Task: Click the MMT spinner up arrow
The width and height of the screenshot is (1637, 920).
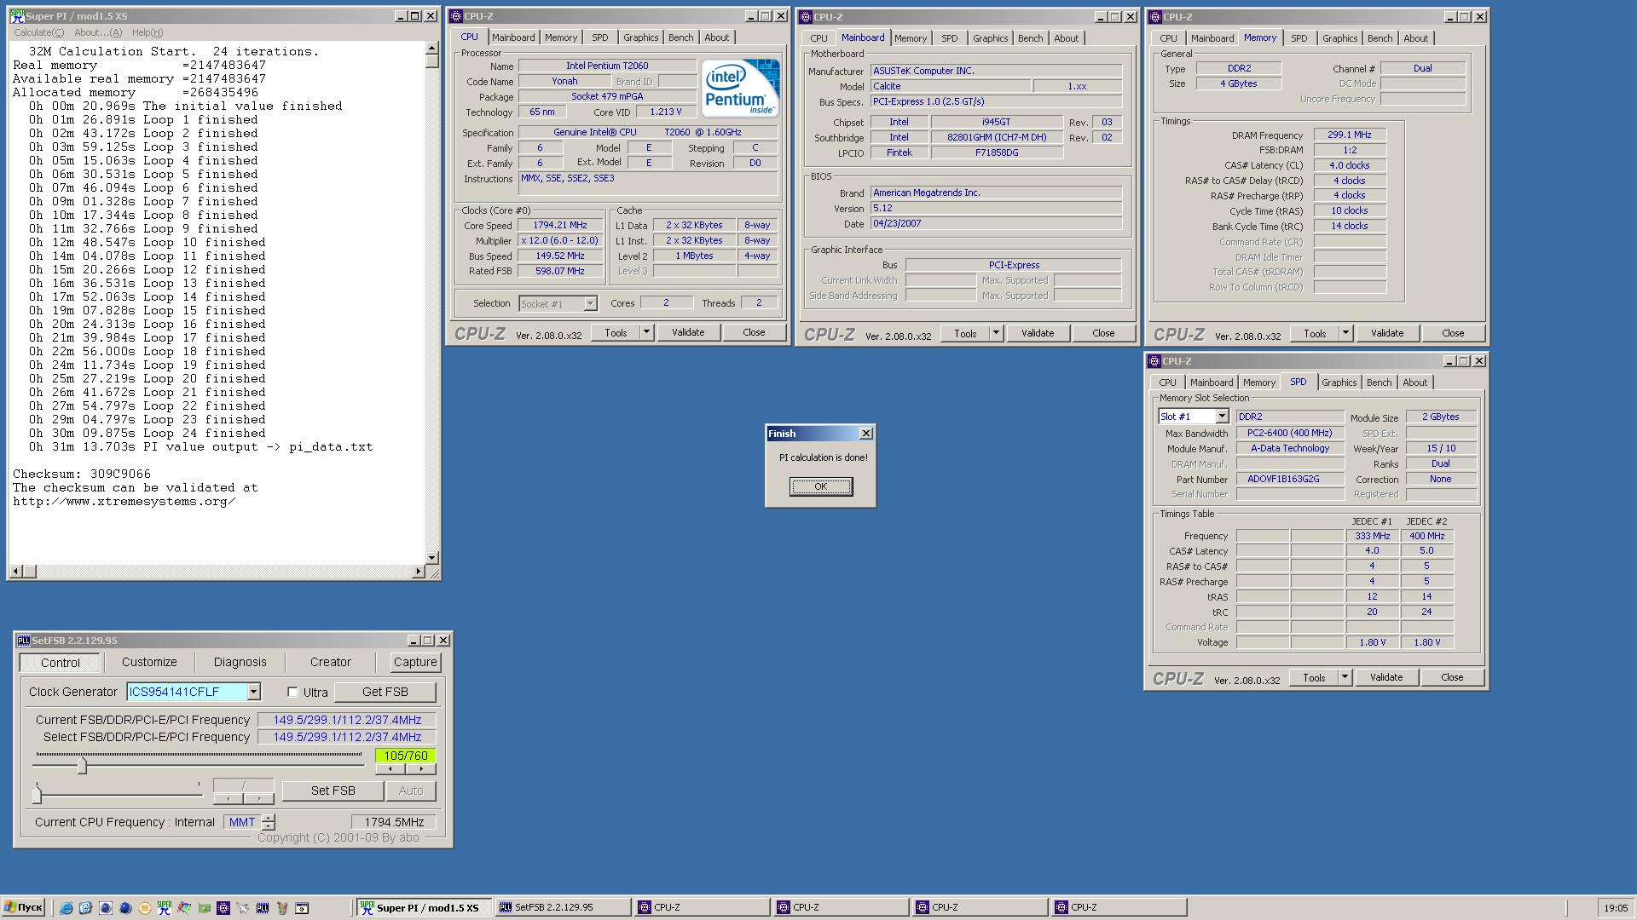Action: click(x=269, y=818)
